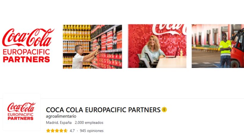244x137 pixels.
Task: Click the second yellow rating star
Action: (x=53, y=131)
